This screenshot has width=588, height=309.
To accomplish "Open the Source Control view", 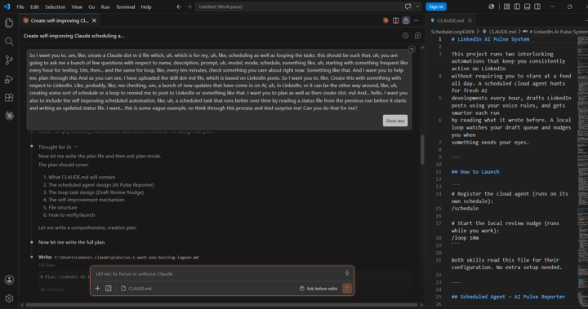I will [9, 60].
